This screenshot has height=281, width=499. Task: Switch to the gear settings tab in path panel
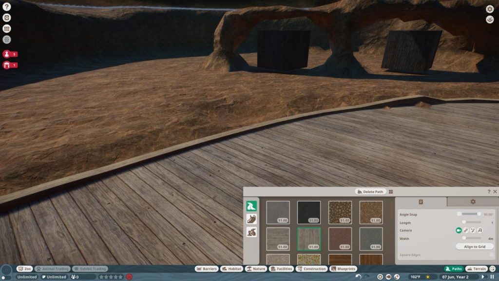[x=472, y=201]
